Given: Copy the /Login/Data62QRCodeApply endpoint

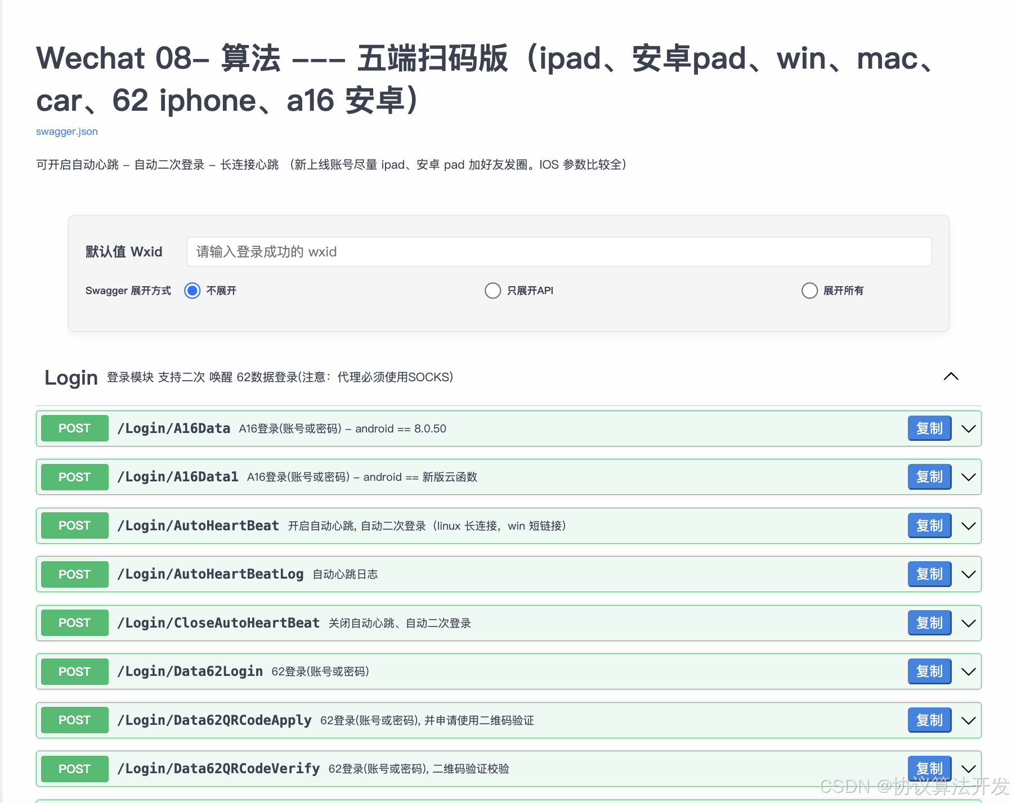Looking at the screenshot, I should [929, 720].
